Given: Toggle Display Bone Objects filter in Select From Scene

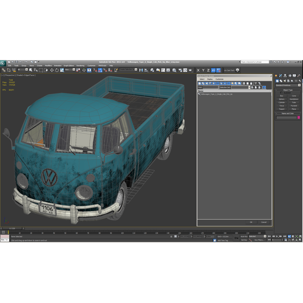Looking at the screenshot, I should click(x=229, y=83).
